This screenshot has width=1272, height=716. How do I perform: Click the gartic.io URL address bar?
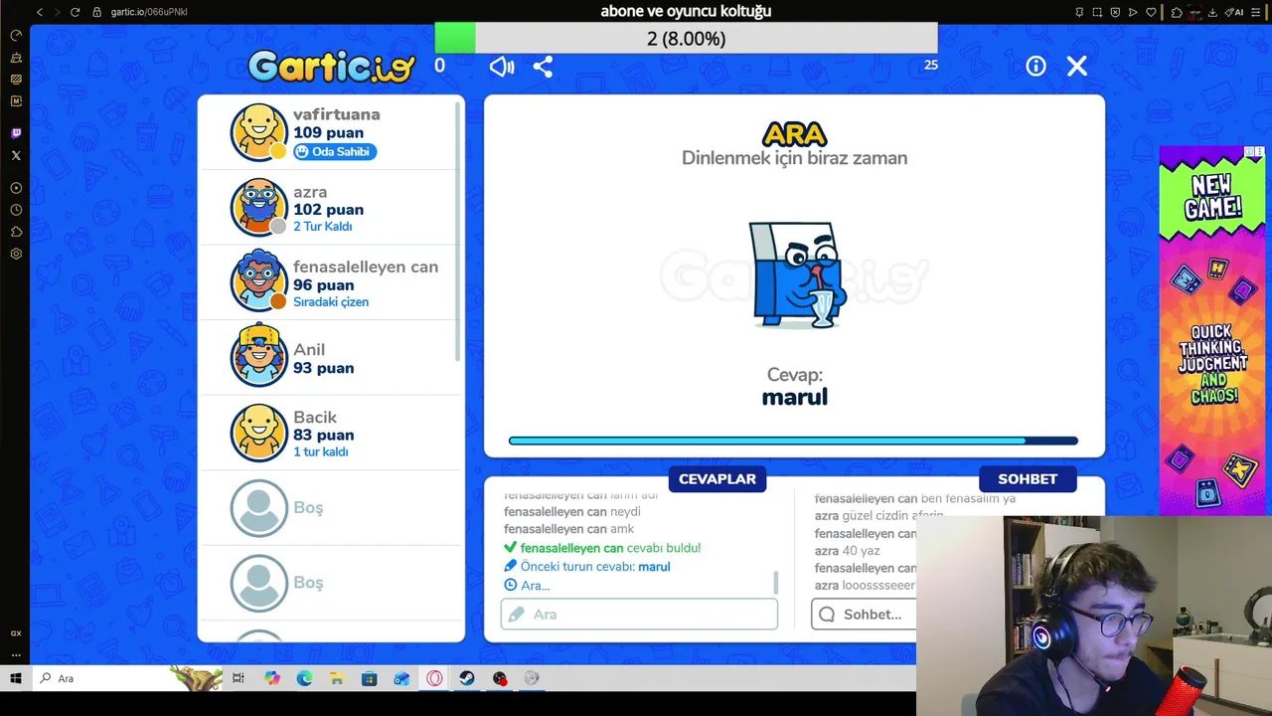[147, 12]
